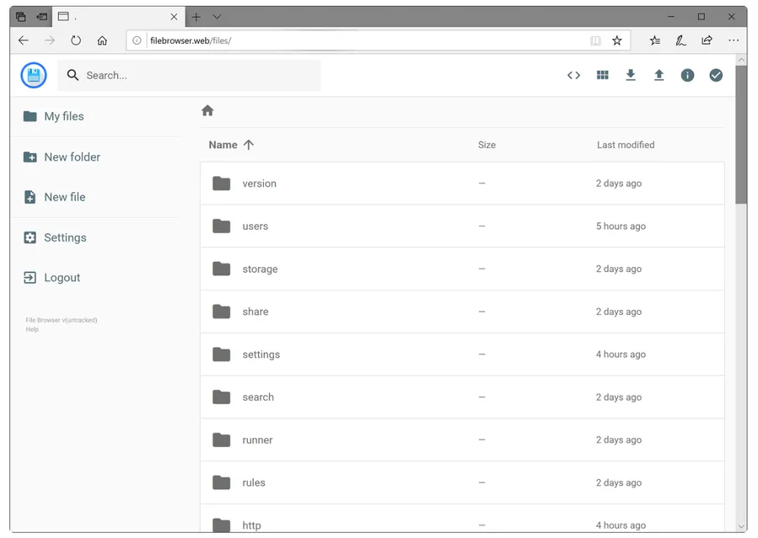The width and height of the screenshot is (758, 538).
Task: Select the runner folder name
Action: click(258, 439)
